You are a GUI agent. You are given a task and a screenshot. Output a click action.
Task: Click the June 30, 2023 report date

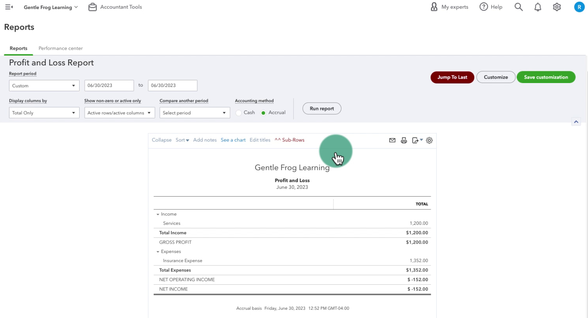(292, 187)
